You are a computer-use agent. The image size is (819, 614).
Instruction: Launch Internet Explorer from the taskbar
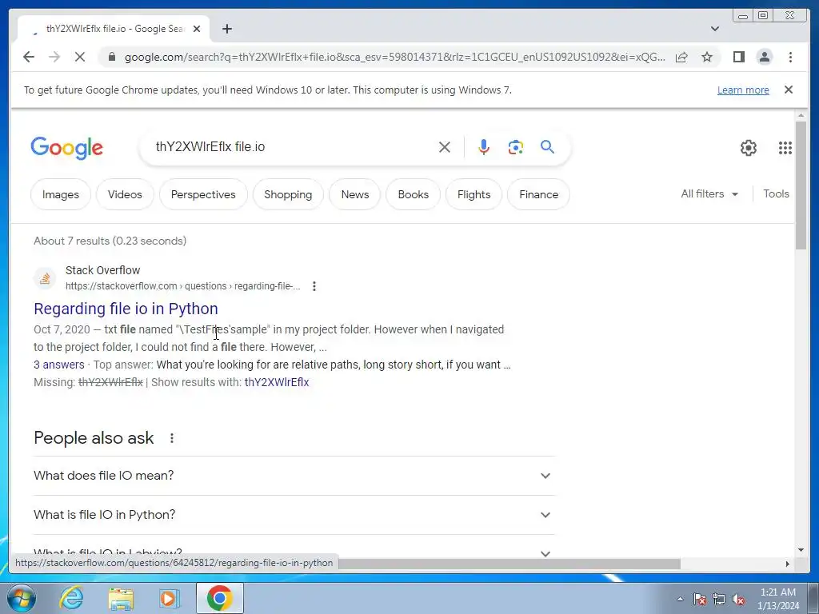(71, 598)
